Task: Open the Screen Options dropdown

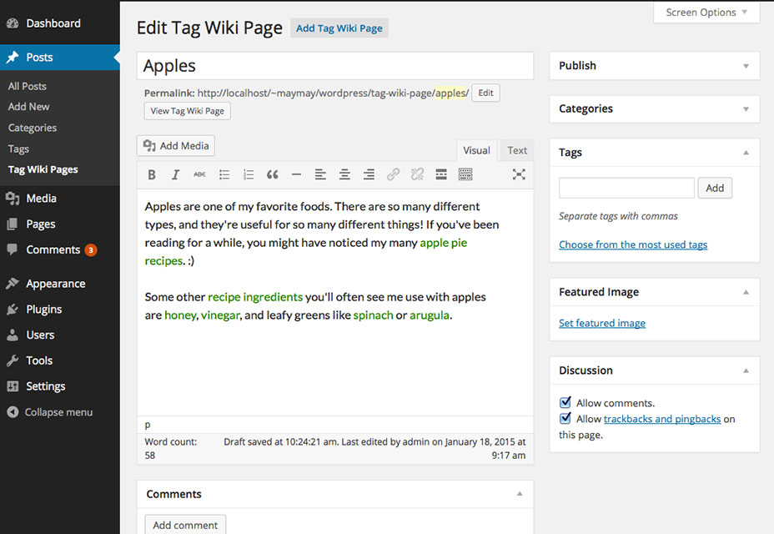Action: coord(706,13)
